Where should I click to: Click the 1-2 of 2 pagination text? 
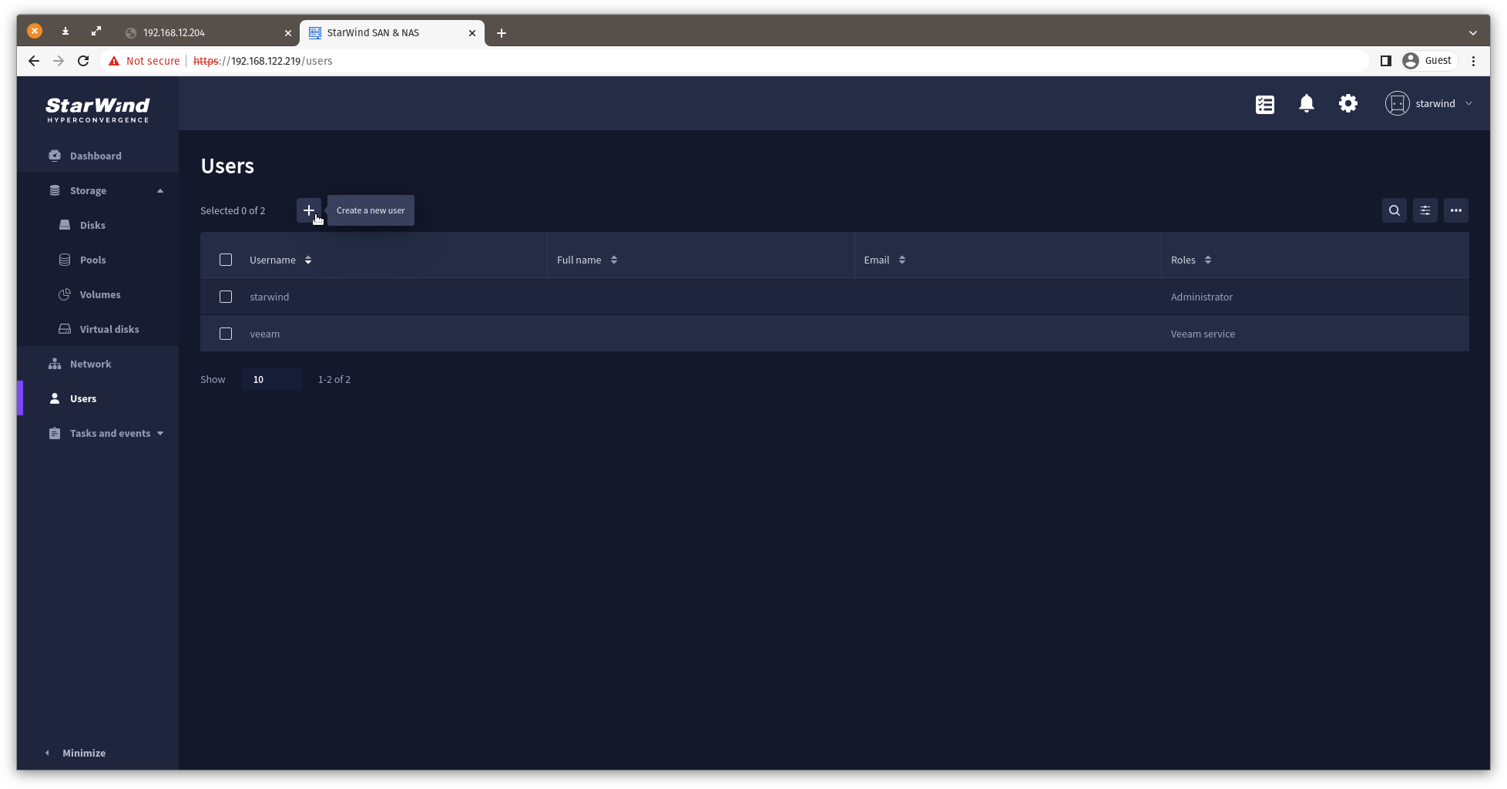(334, 379)
